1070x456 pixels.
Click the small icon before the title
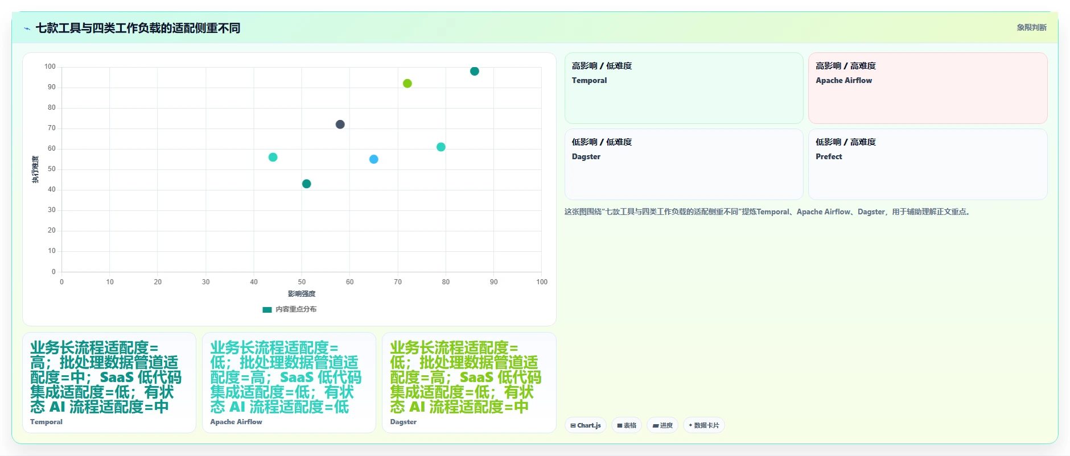coord(27,28)
